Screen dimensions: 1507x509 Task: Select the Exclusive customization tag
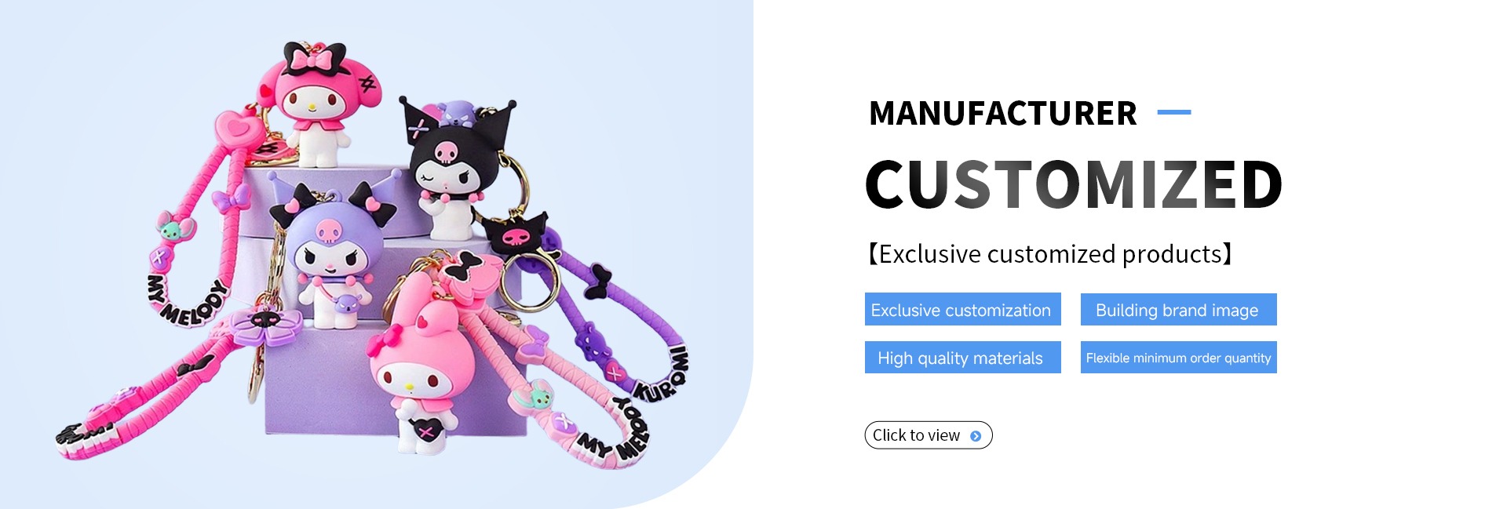[963, 310]
